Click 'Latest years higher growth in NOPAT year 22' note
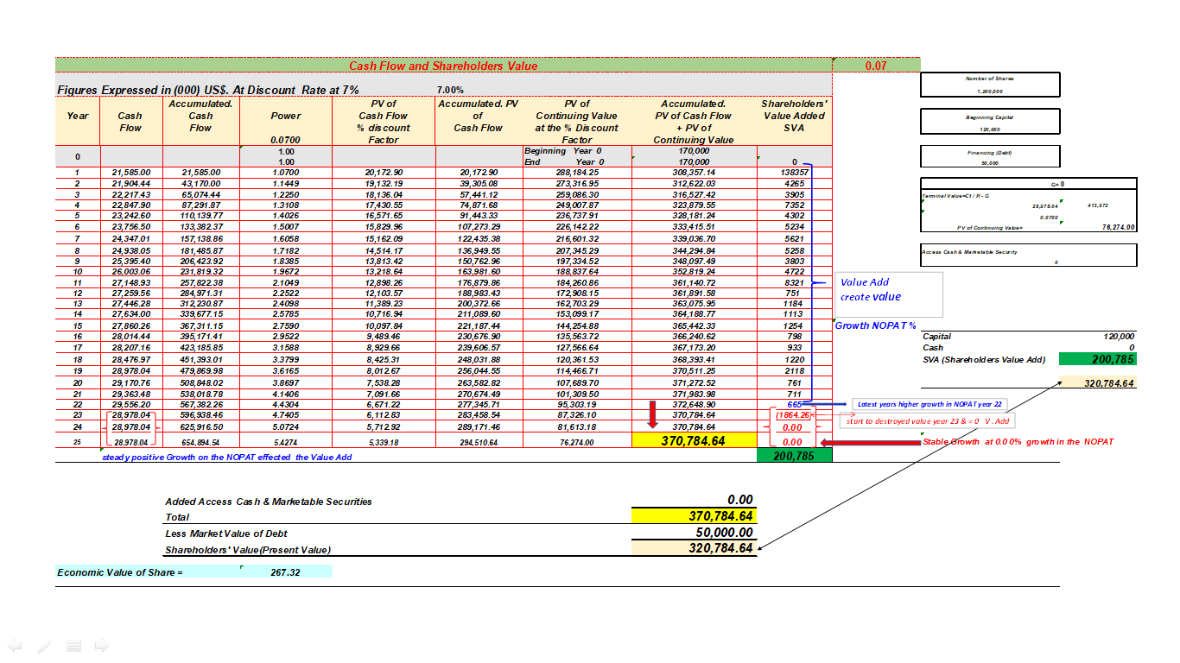 tap(931, 404)
